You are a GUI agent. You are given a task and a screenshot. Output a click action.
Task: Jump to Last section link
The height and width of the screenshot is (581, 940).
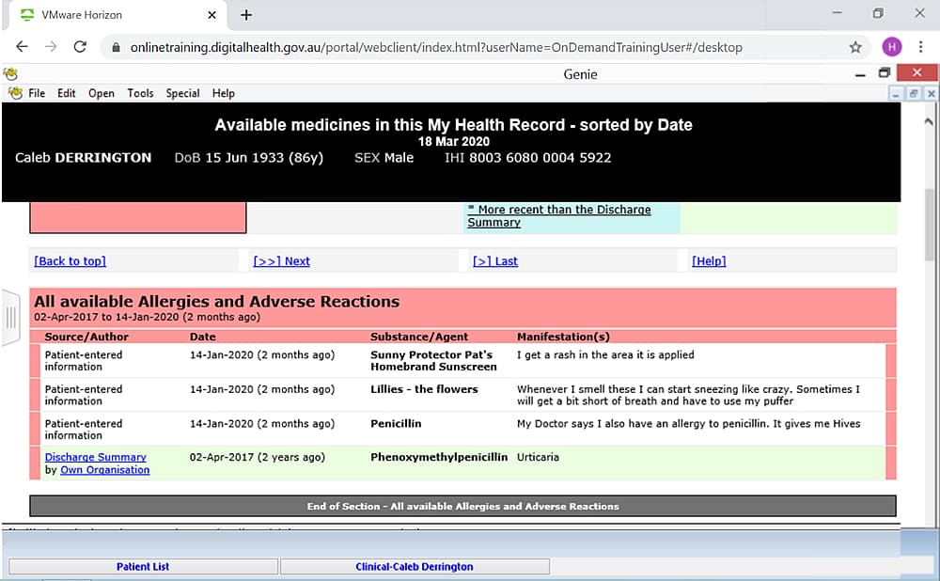point(494,261)
